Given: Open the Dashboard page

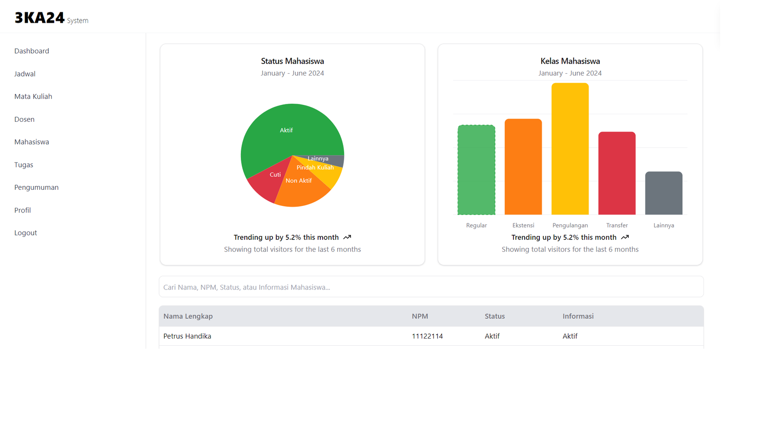Looking at the screenshot, I should click(x=32, y=51).
